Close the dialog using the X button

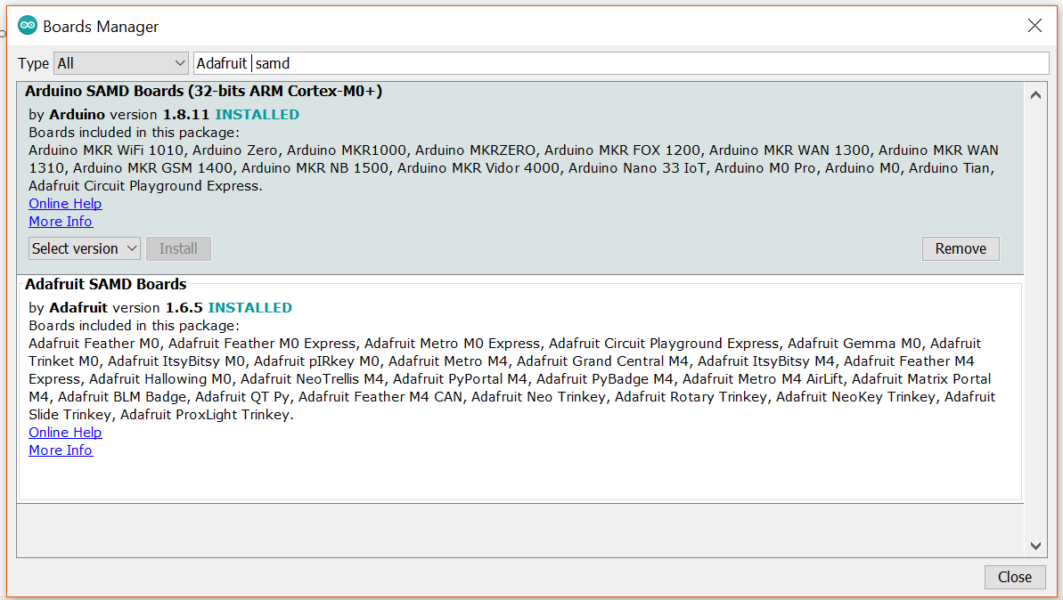[x=1034, y=26]
